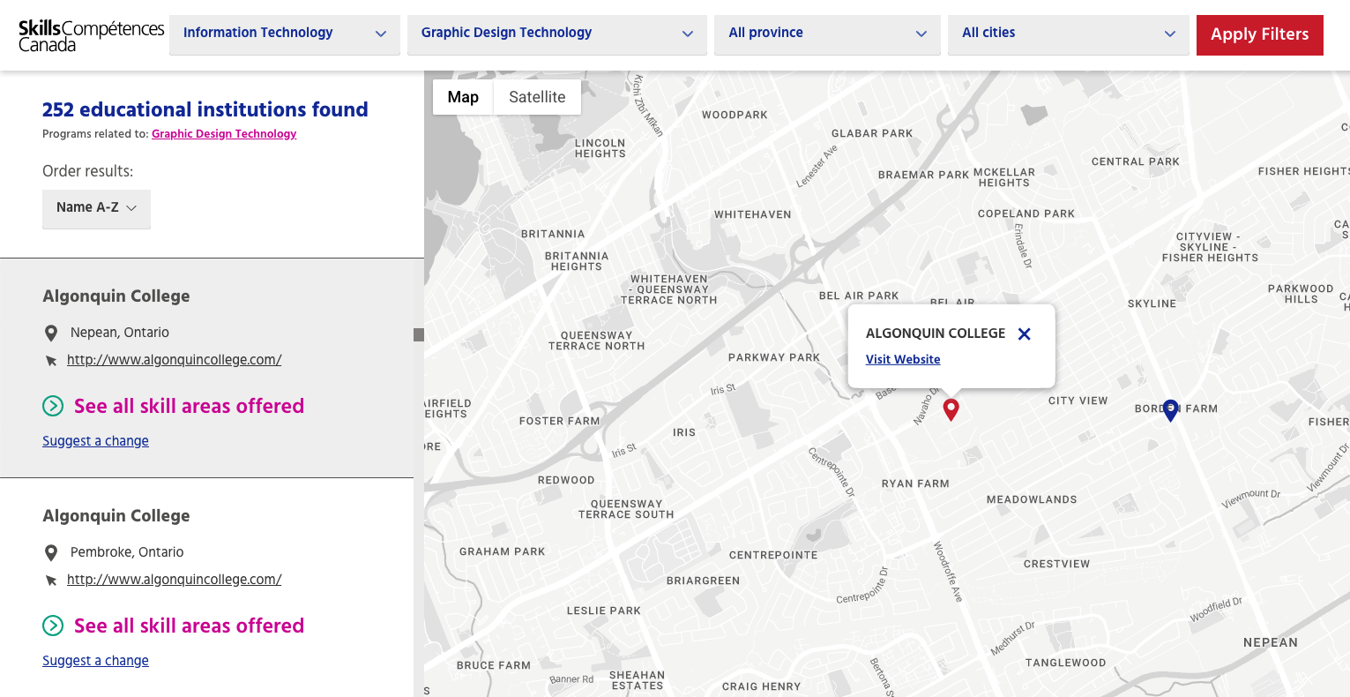Click the GRAHAM PARK label on the map
The image size is (1350, 697).
(503, 551)
